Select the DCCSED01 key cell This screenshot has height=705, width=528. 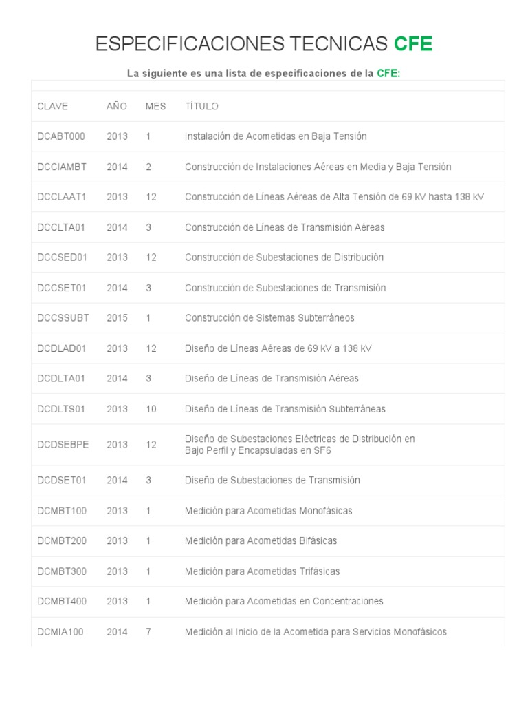tap(63, 257)
